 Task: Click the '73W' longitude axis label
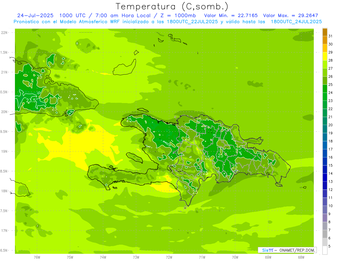coord(136,257)
